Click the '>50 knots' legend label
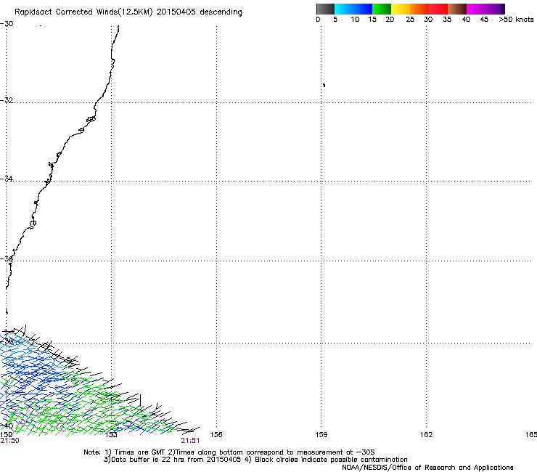537x472 pixels. tap(516, 20)
